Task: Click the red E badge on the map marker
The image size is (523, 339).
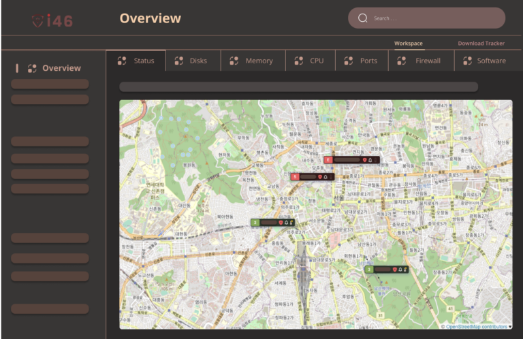Action: click(328, 160)
